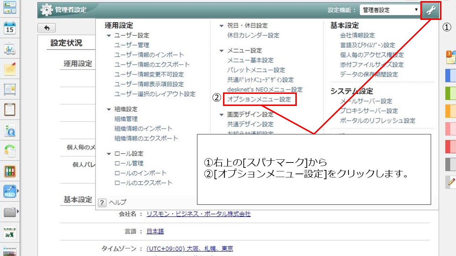Open the wrench settings menu icon
The width and height of the screenshot is (456, 256).
(431, 10)
